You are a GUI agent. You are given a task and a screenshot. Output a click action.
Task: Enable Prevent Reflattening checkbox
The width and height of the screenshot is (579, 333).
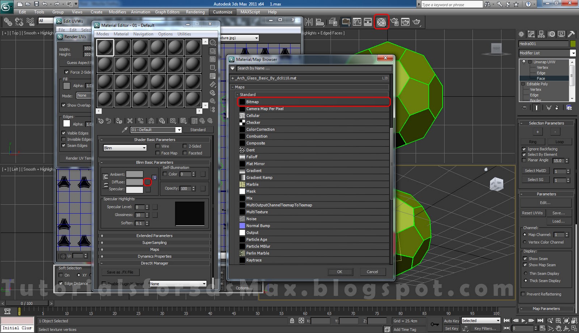click(x=523, y=294)
